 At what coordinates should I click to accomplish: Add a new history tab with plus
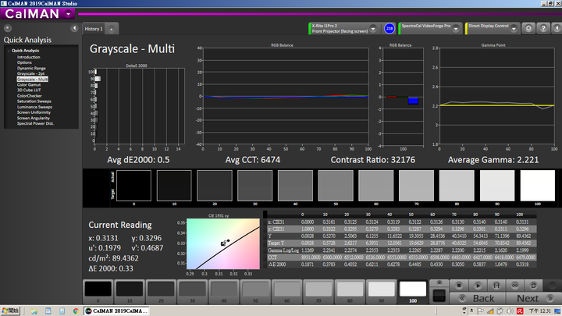click(111, 29)
